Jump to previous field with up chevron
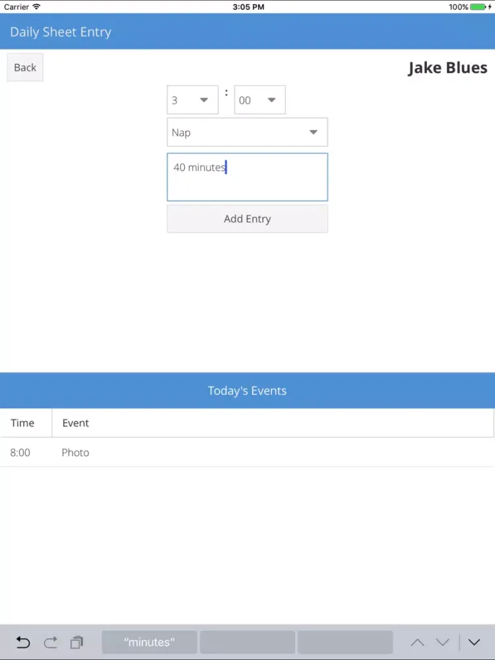The width and height of the screenshot is (495, 660). pos(417,642)
